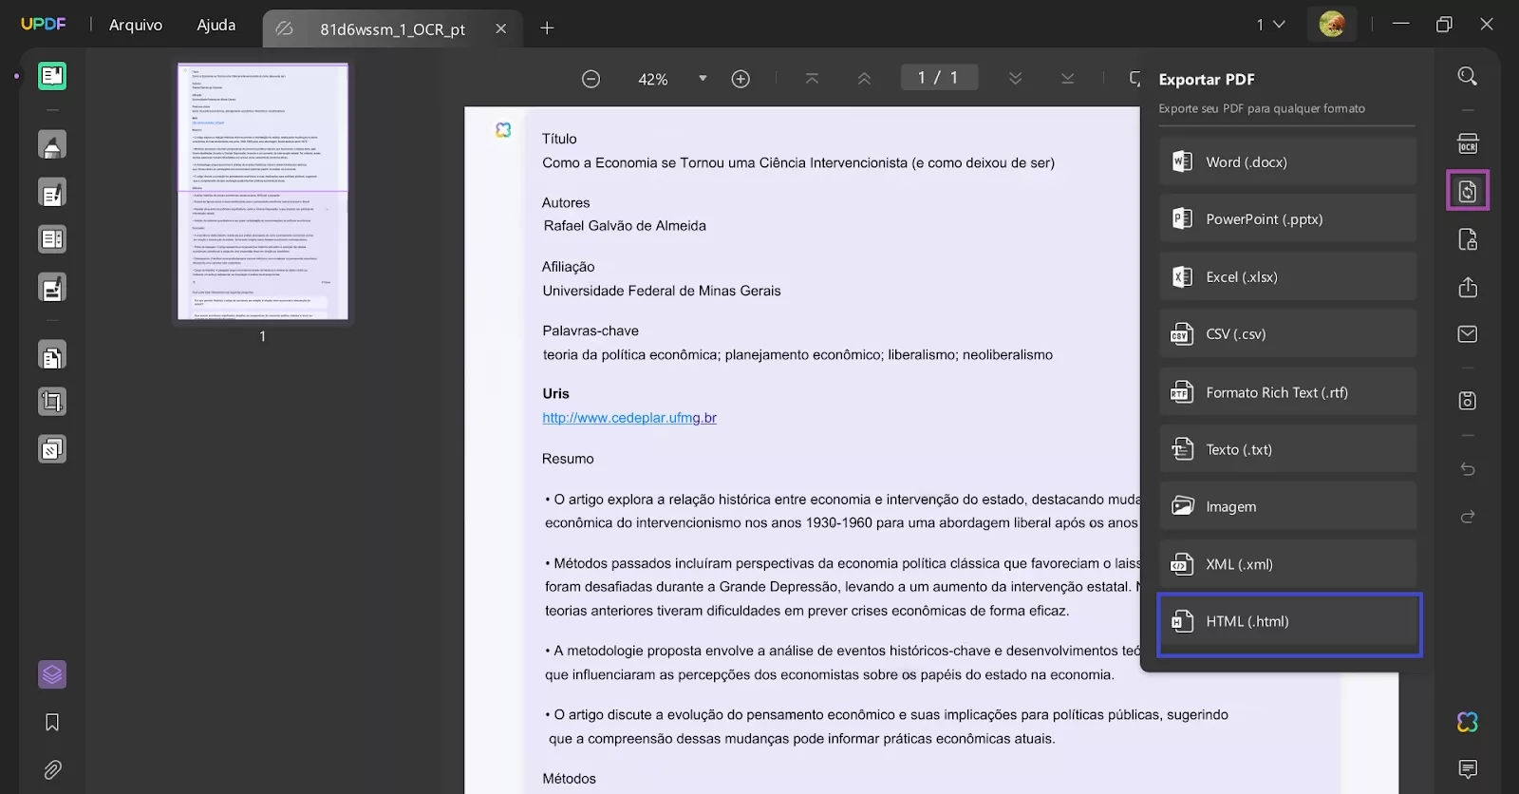Open the bookmarks panel icon
The width and height of the screenshot is (1519, 794).
(x=52, y=723)
